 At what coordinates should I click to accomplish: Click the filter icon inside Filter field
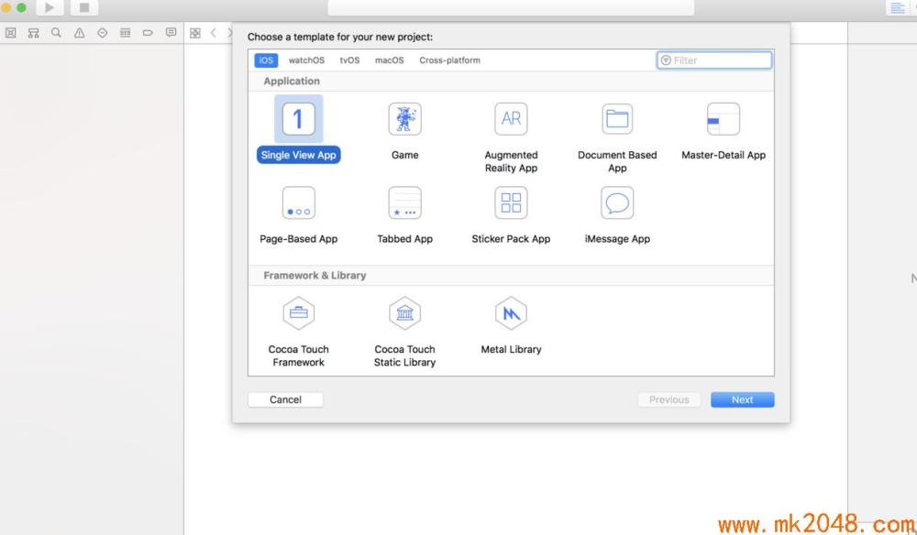point(666,60)
